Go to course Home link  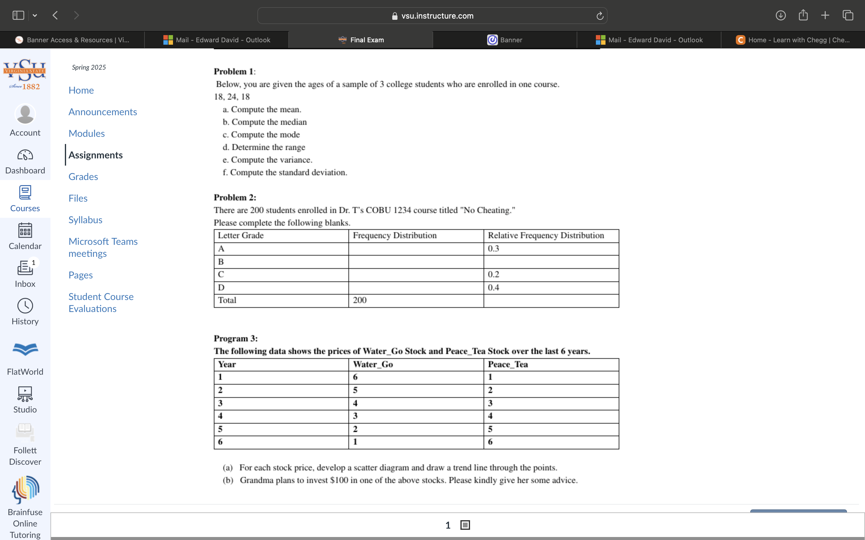pos(81,90)
